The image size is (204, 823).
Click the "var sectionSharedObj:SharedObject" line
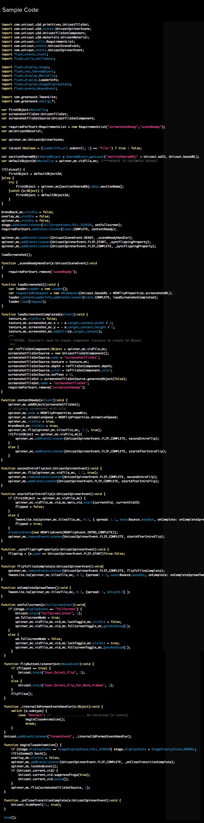[x=100, y=157]
